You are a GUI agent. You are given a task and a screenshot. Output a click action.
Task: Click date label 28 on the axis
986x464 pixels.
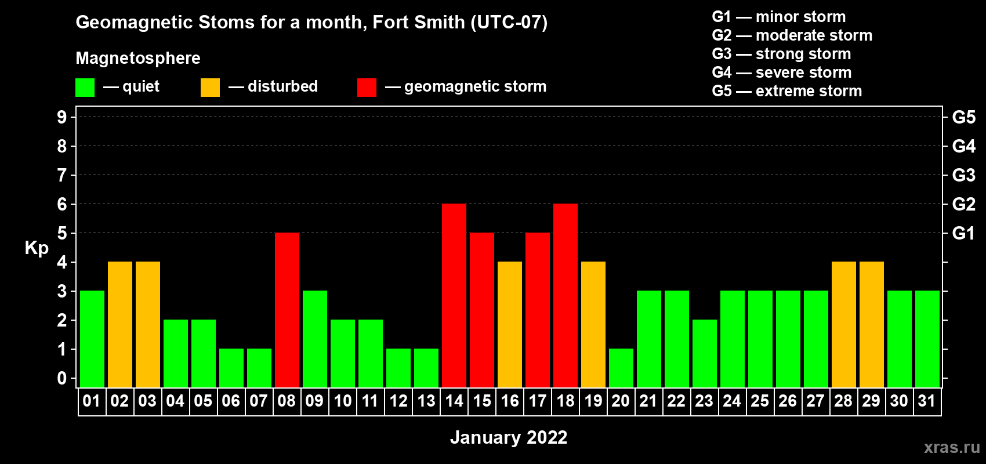point(843,401)
